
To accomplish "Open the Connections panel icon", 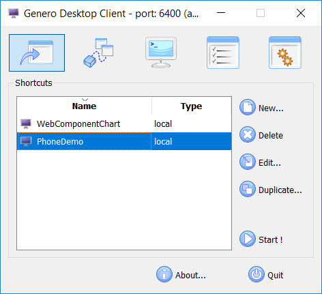I will pyautogui.click(x=98, y=53).
